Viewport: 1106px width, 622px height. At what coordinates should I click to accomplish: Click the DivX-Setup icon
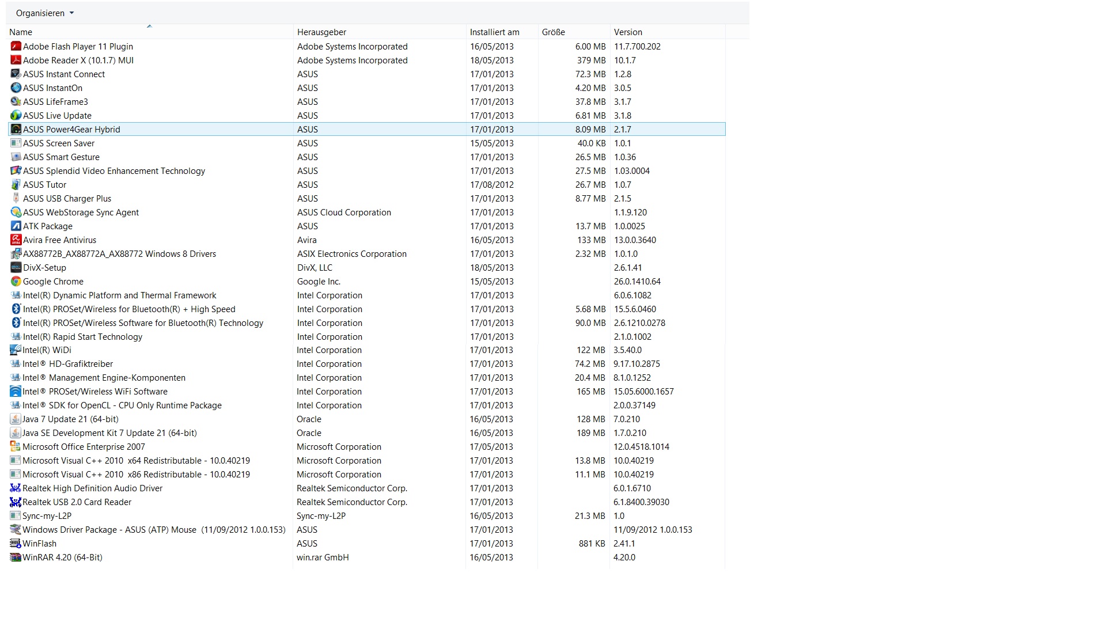coord(16,267)
